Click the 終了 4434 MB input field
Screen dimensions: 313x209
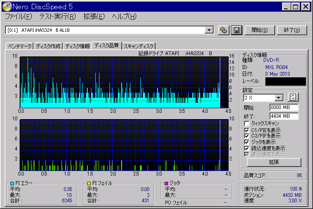tap(284, 116)
